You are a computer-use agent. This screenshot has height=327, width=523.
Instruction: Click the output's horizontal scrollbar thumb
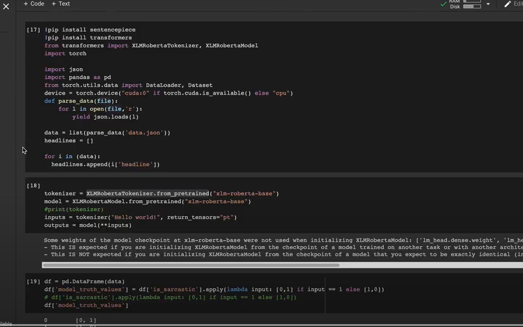point(191,265)
